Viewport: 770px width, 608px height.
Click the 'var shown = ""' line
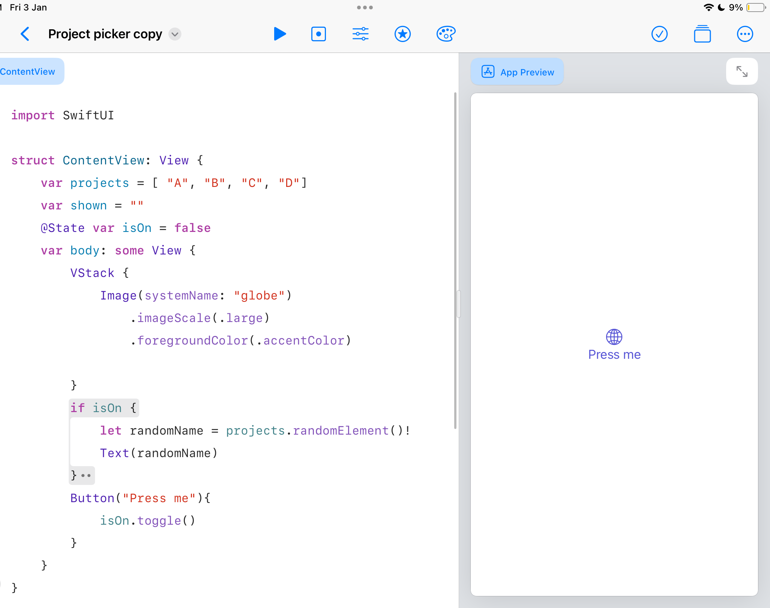coord(92,205)
